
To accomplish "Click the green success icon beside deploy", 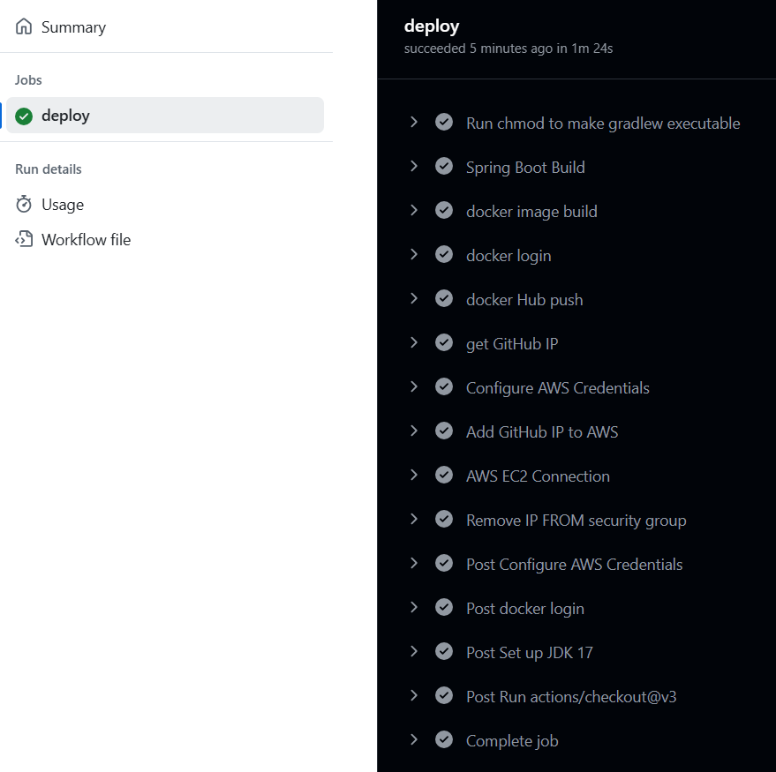I will tap(24, 116).
